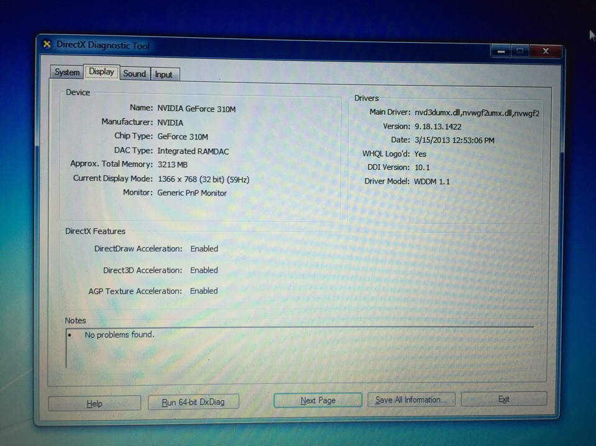
Task: Click the DirectX Diagnostic Tool title icon
Action: tap(47, 45)
